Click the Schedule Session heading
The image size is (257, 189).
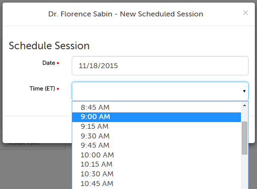49,46
